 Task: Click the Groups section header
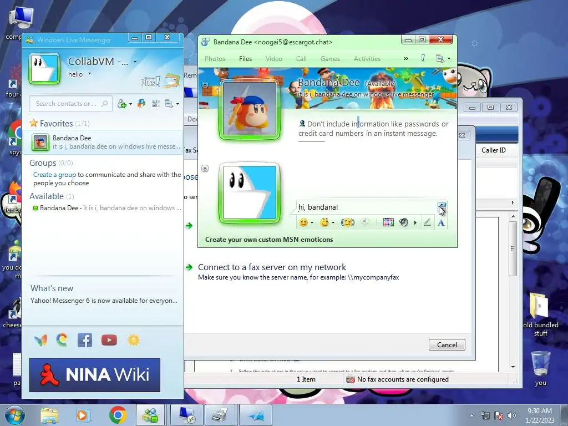coord(51,163)
